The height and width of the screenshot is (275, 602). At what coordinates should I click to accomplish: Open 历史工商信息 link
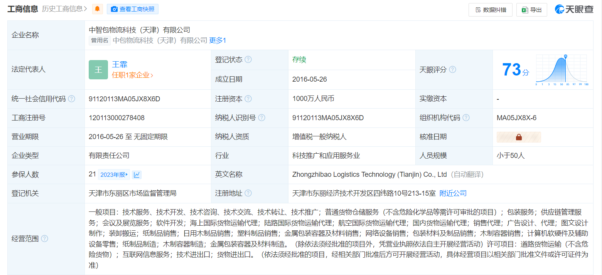click(x=64, y=9)
